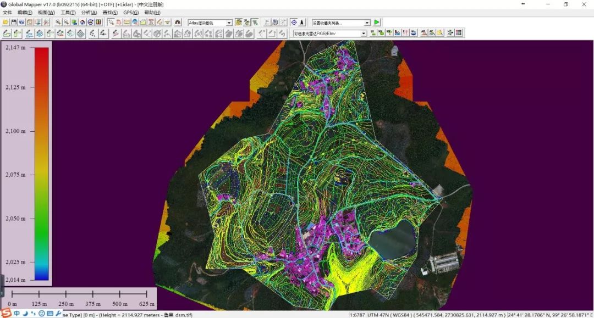Click the globe Online Sources icon
594x318 pixels.
[21, 23]
